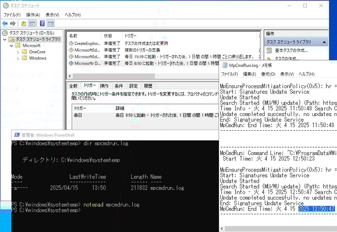Screen dimensions: 337x232
Task: Sort by the 名前 column header
Action: click(x=84, y=36)
